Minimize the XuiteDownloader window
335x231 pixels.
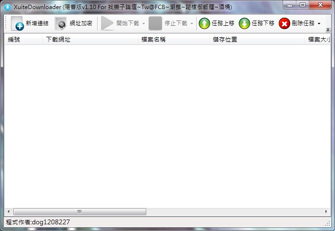290,5
